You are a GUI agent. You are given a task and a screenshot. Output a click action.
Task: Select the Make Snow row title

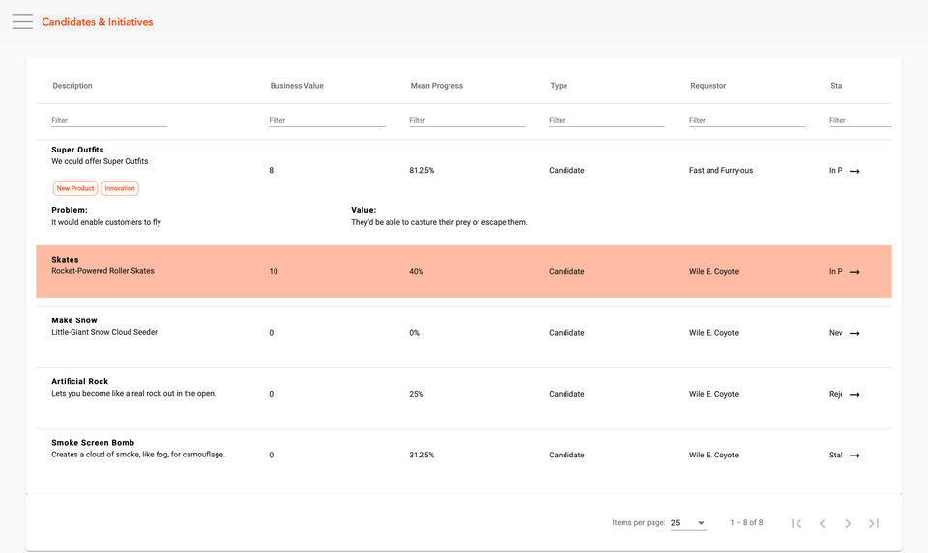click(74, 320)
